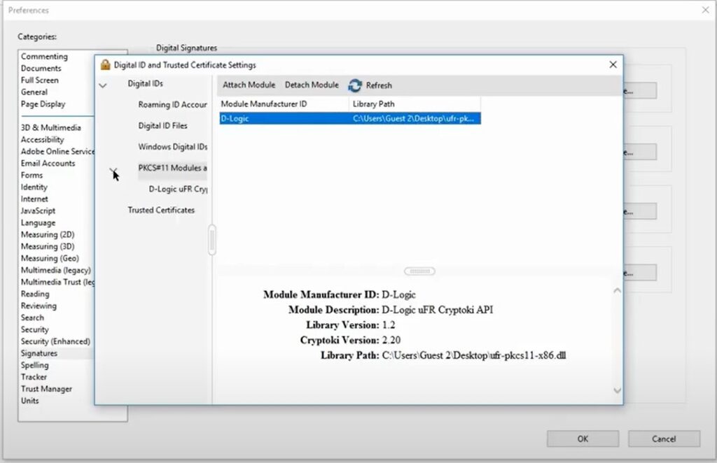717x463 pixels.
Task: Click the Cryptoki Version value 2.20
Action: click(x=391, y=340)
